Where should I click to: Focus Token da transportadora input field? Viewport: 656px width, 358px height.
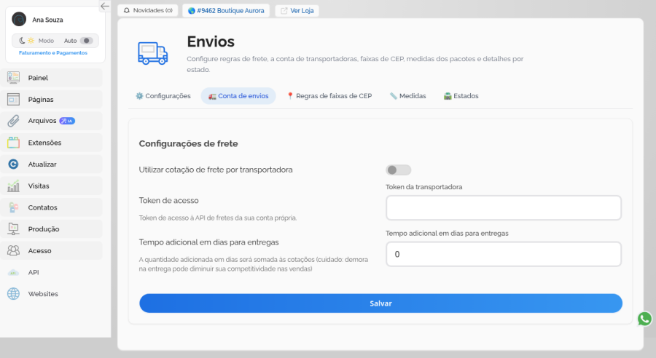click(x=503, y=207)
